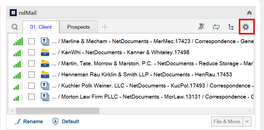
Task: Collapse the ndMail panel
Action: click(x=249, y=13)
